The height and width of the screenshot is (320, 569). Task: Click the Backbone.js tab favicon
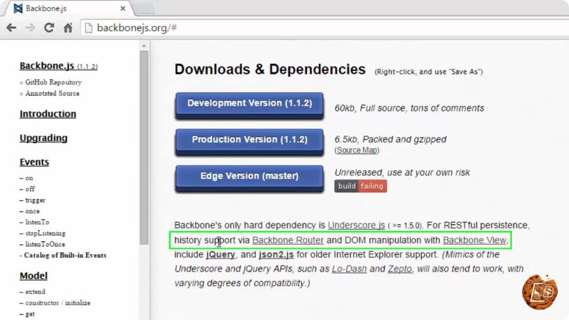18,8
